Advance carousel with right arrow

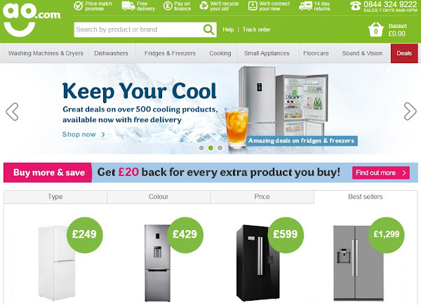tap(410, 111)
